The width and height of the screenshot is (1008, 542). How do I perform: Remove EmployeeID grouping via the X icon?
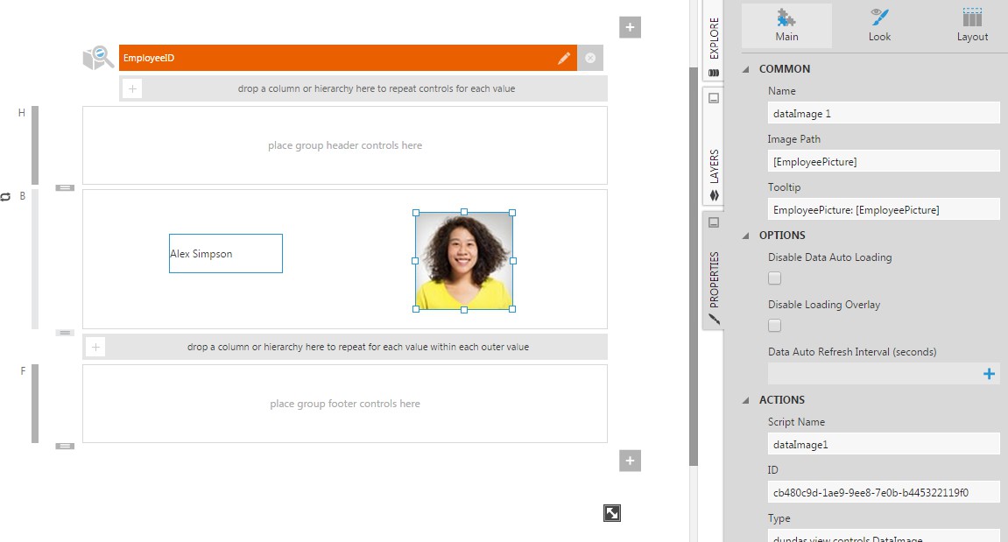[590, 57]
